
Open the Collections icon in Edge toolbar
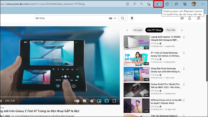click(185, 4)
